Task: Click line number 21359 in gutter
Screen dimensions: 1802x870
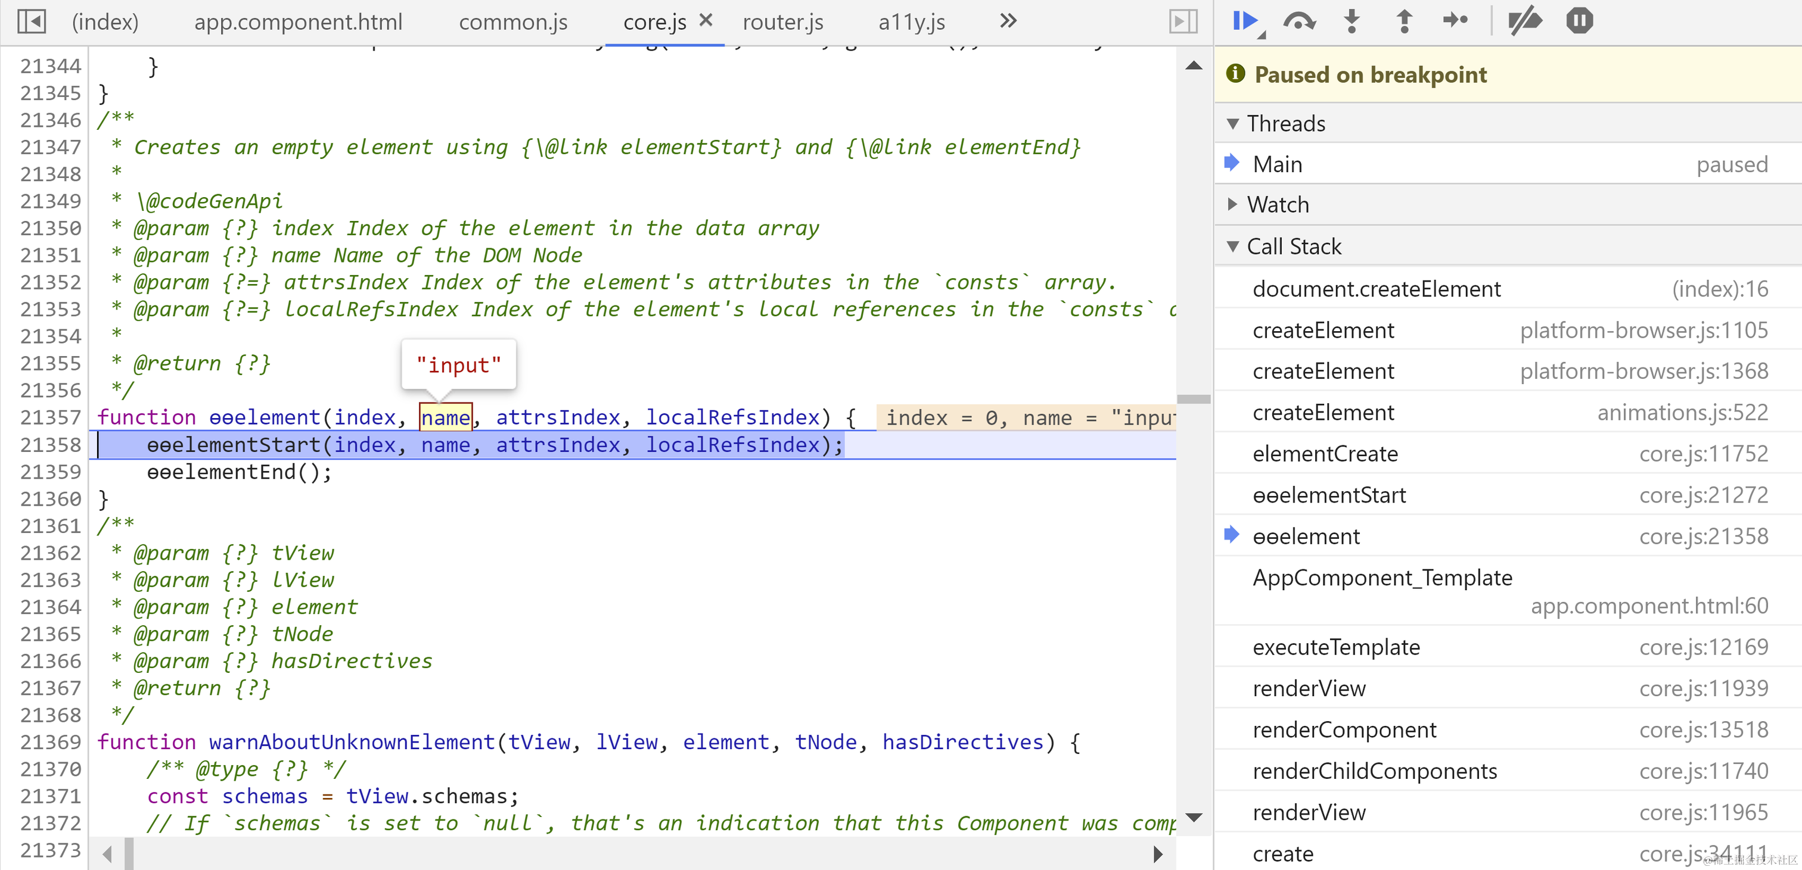Action: [51, 472]
